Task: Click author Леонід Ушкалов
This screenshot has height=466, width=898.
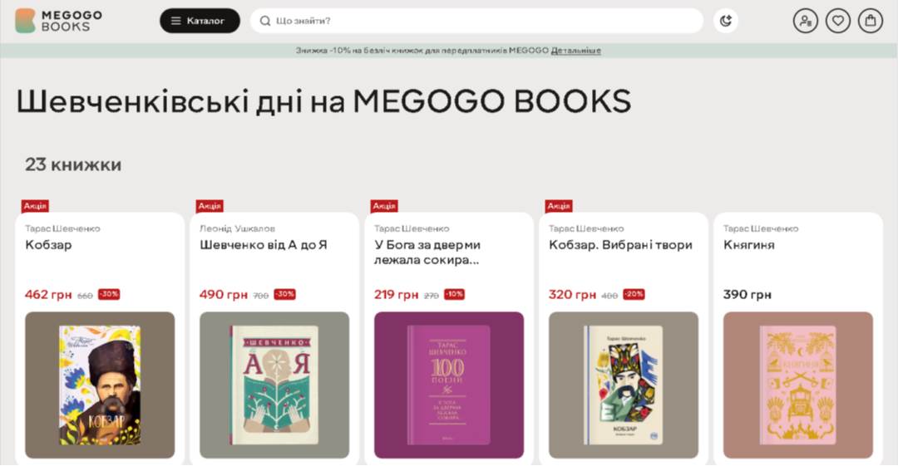Action: 237,228
